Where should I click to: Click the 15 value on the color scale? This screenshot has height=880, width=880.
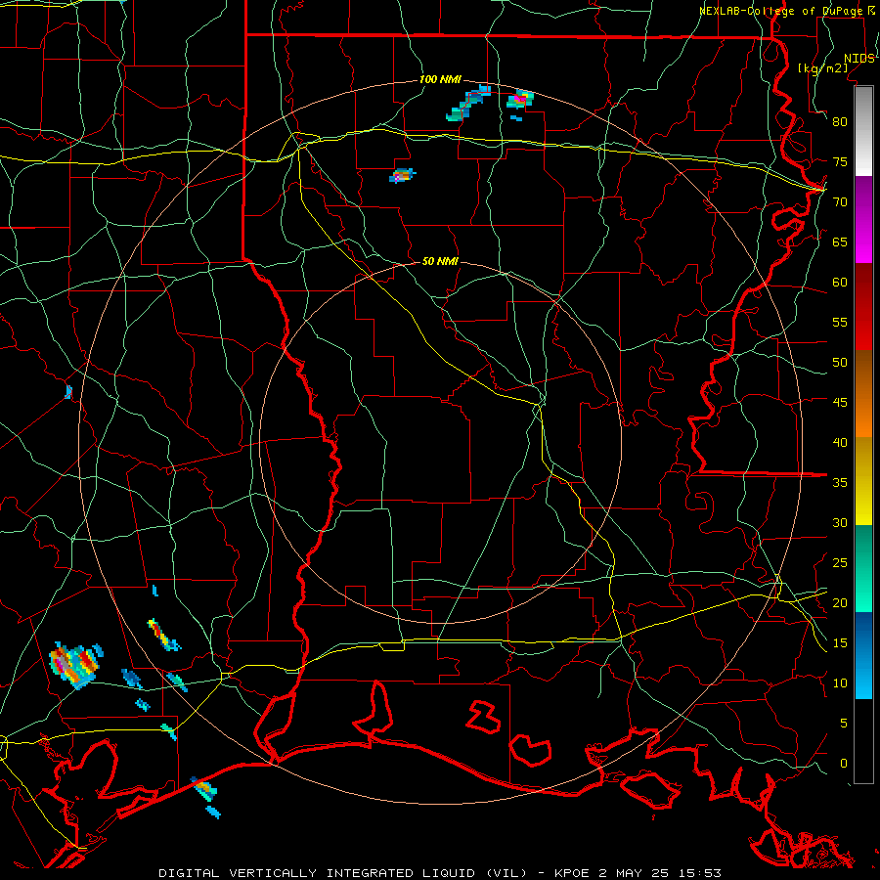pyautogui.click(x=840, y=643)
